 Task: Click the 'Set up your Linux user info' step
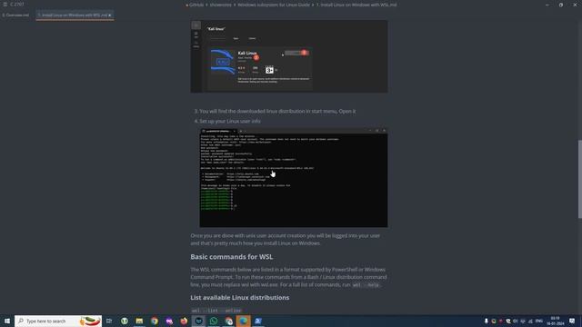230,121
